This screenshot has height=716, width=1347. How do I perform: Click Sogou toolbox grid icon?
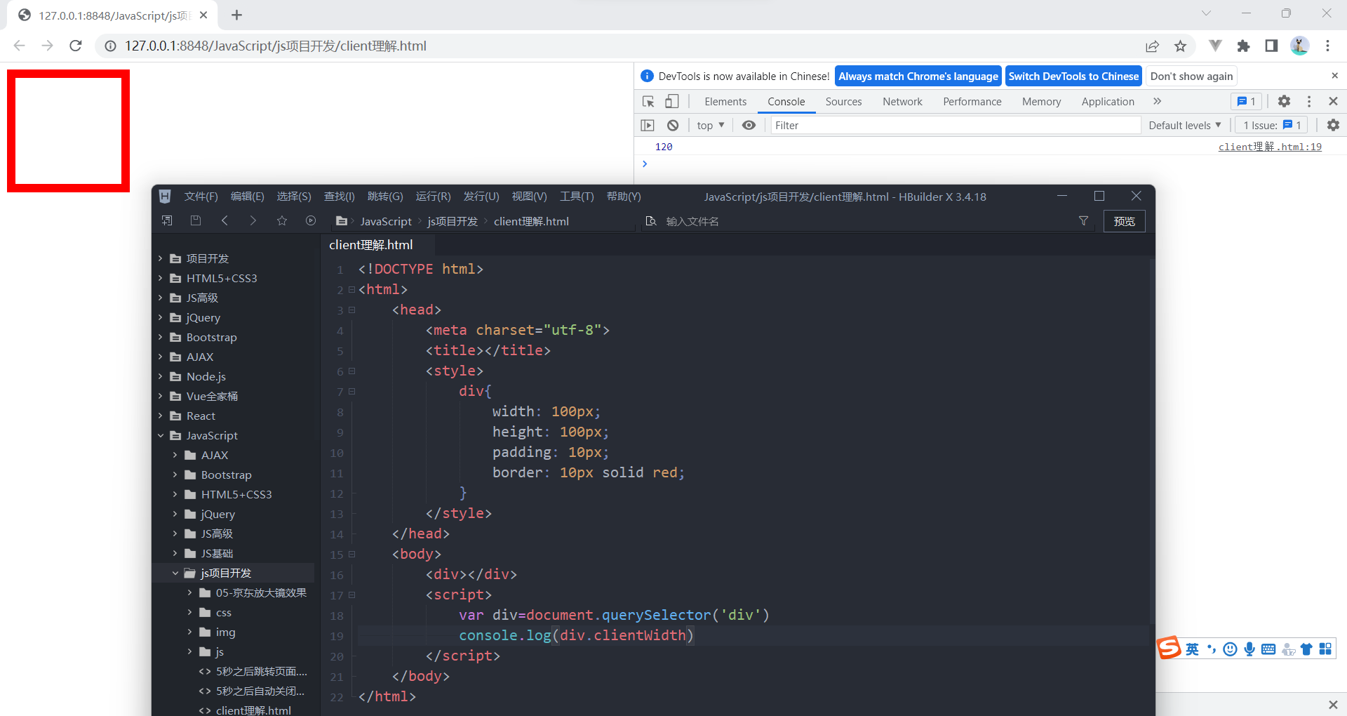[x=1325, y=649]
